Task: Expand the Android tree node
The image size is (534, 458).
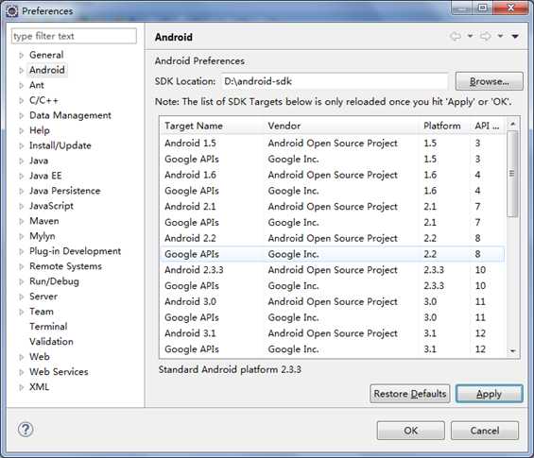Action: tap(22, 70)
